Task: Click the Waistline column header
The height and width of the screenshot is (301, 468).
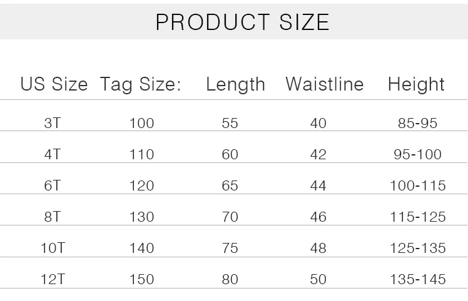Action: [325, 84]
